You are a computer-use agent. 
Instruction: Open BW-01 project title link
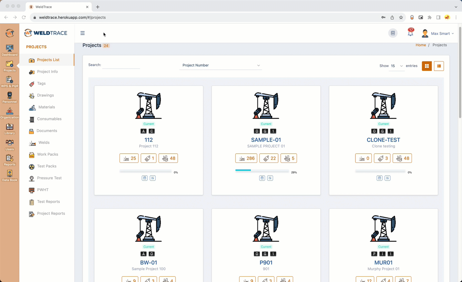click(148, 262)
